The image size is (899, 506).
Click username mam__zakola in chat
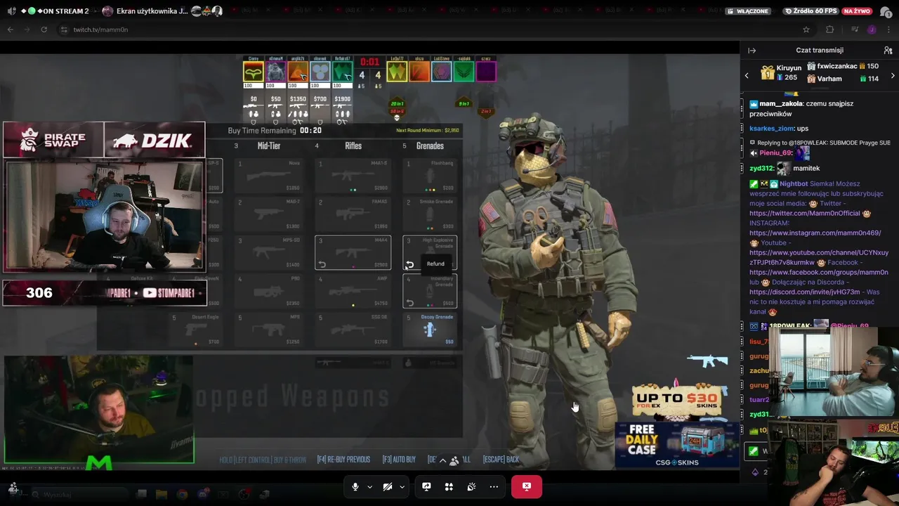(782, 103)
